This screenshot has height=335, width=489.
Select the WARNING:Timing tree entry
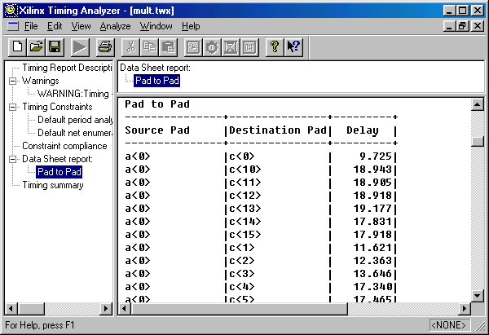pos(73,94)
